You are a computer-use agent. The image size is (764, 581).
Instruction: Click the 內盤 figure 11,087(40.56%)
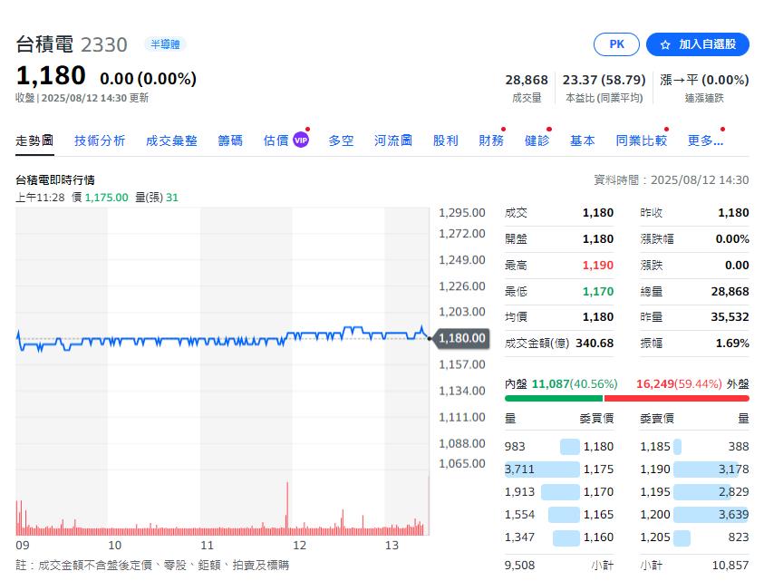click(x=575, y=384)
